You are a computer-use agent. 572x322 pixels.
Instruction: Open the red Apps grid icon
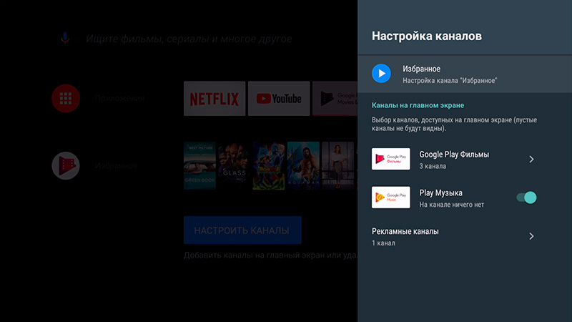click(x=66, y=98)
